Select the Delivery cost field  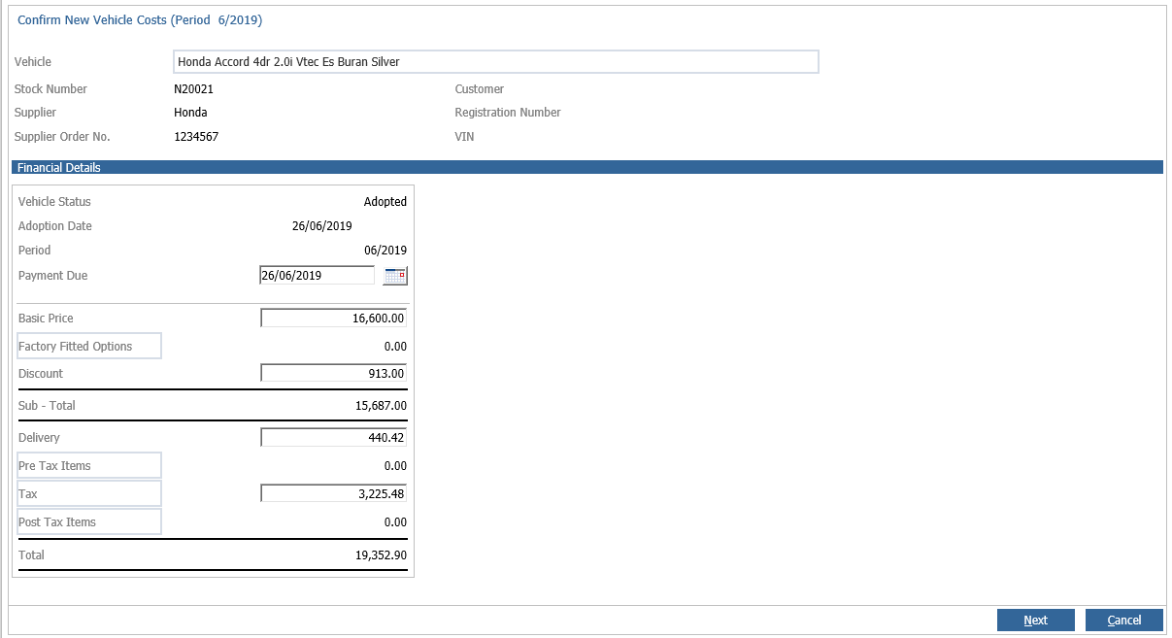(334, 438)
